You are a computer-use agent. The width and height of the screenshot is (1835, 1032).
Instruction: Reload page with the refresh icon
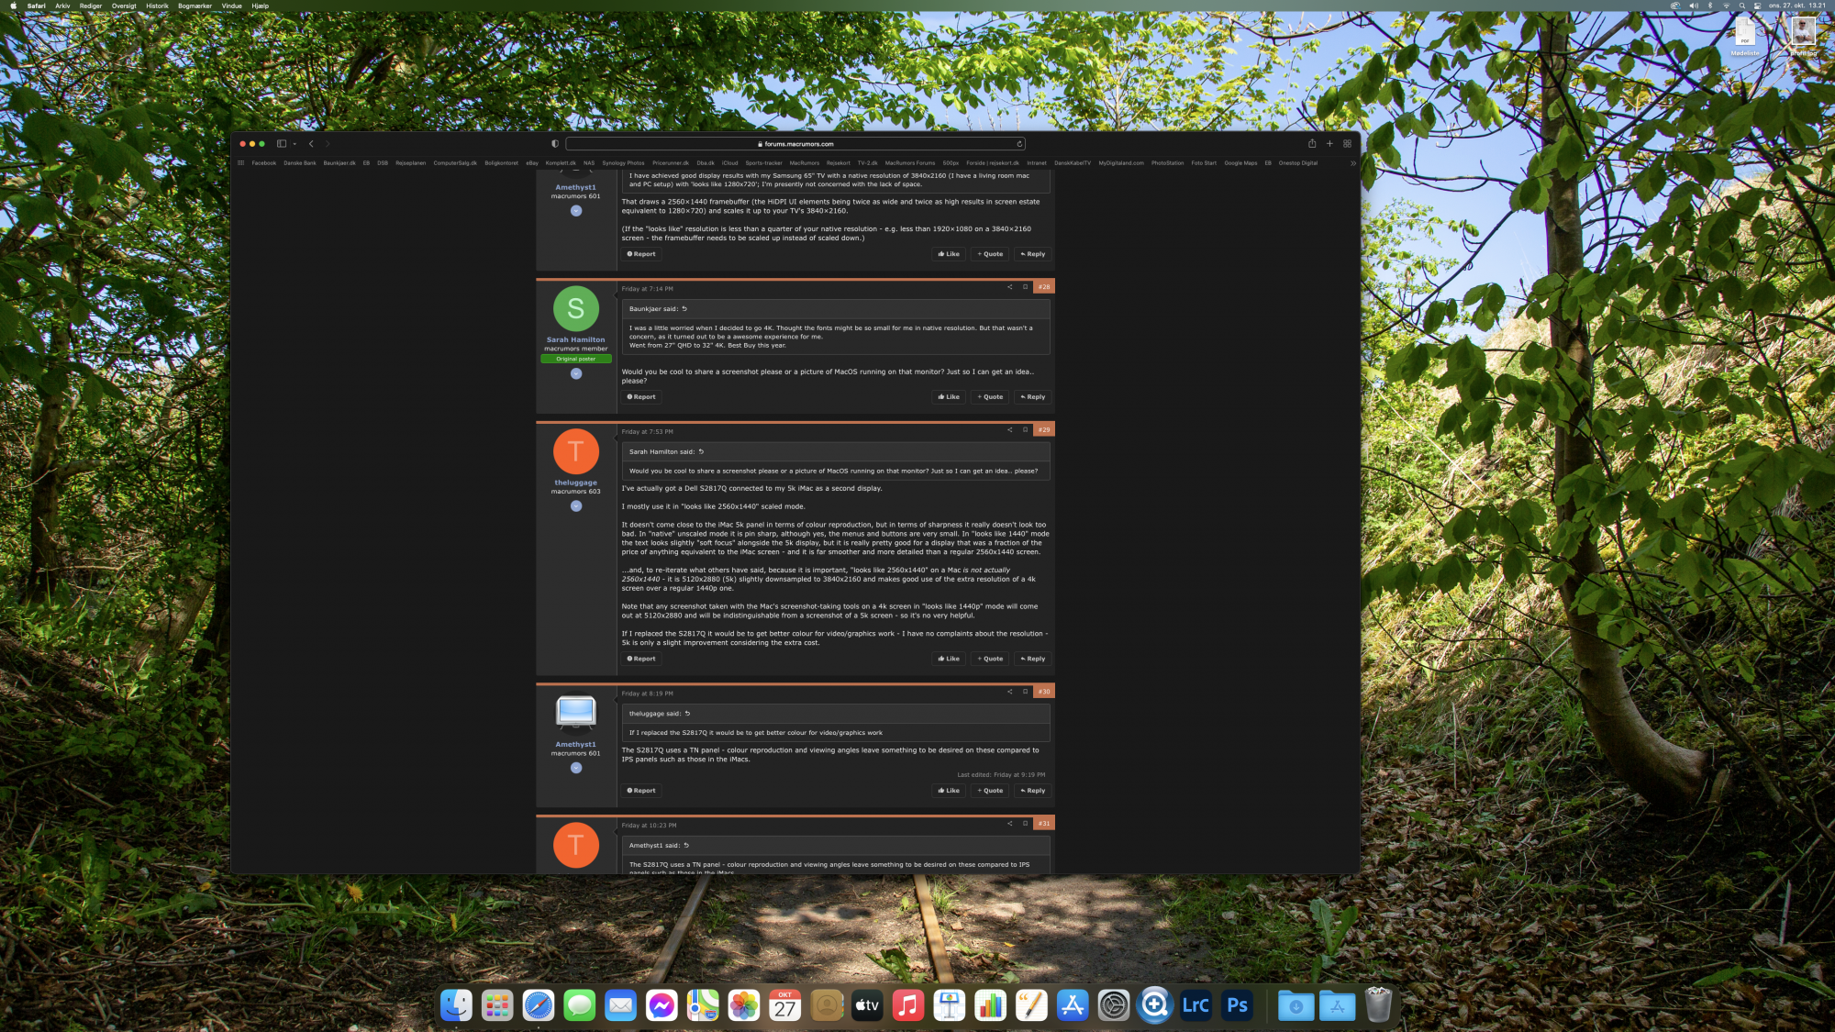pos(1019,144)
